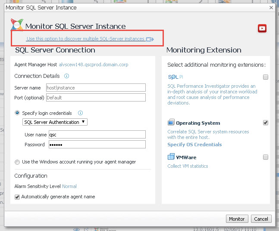Enable the SQL PI extension checkbox

(266, 77)
